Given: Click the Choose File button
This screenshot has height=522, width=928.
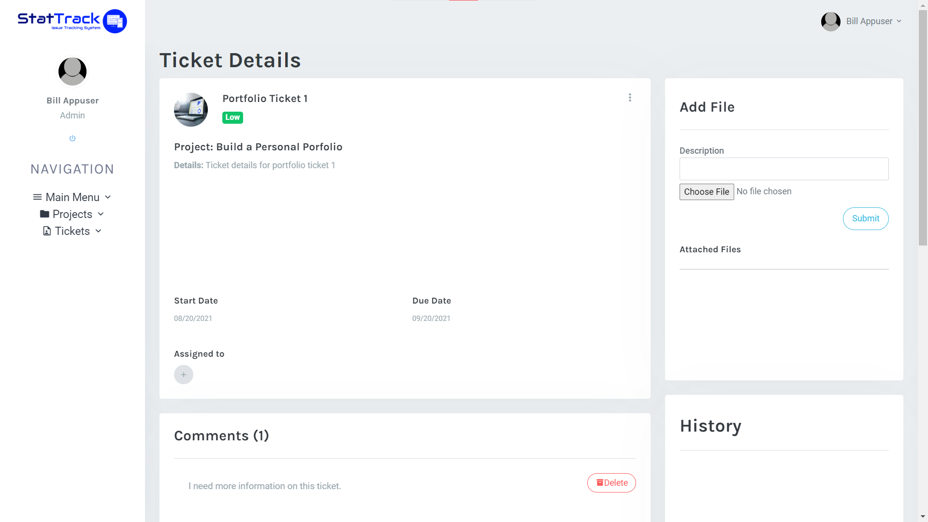Looking at the screenshot, I should point(707,192).
